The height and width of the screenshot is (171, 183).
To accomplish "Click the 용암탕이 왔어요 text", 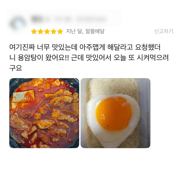I will point(43,58).
